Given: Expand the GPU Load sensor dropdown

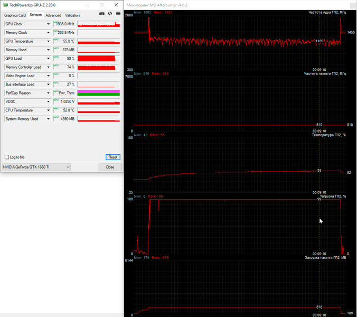Looking at the screenshot, I should (x=48, y=59).
